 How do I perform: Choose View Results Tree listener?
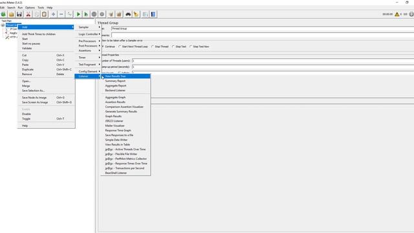tap(125, 76)
